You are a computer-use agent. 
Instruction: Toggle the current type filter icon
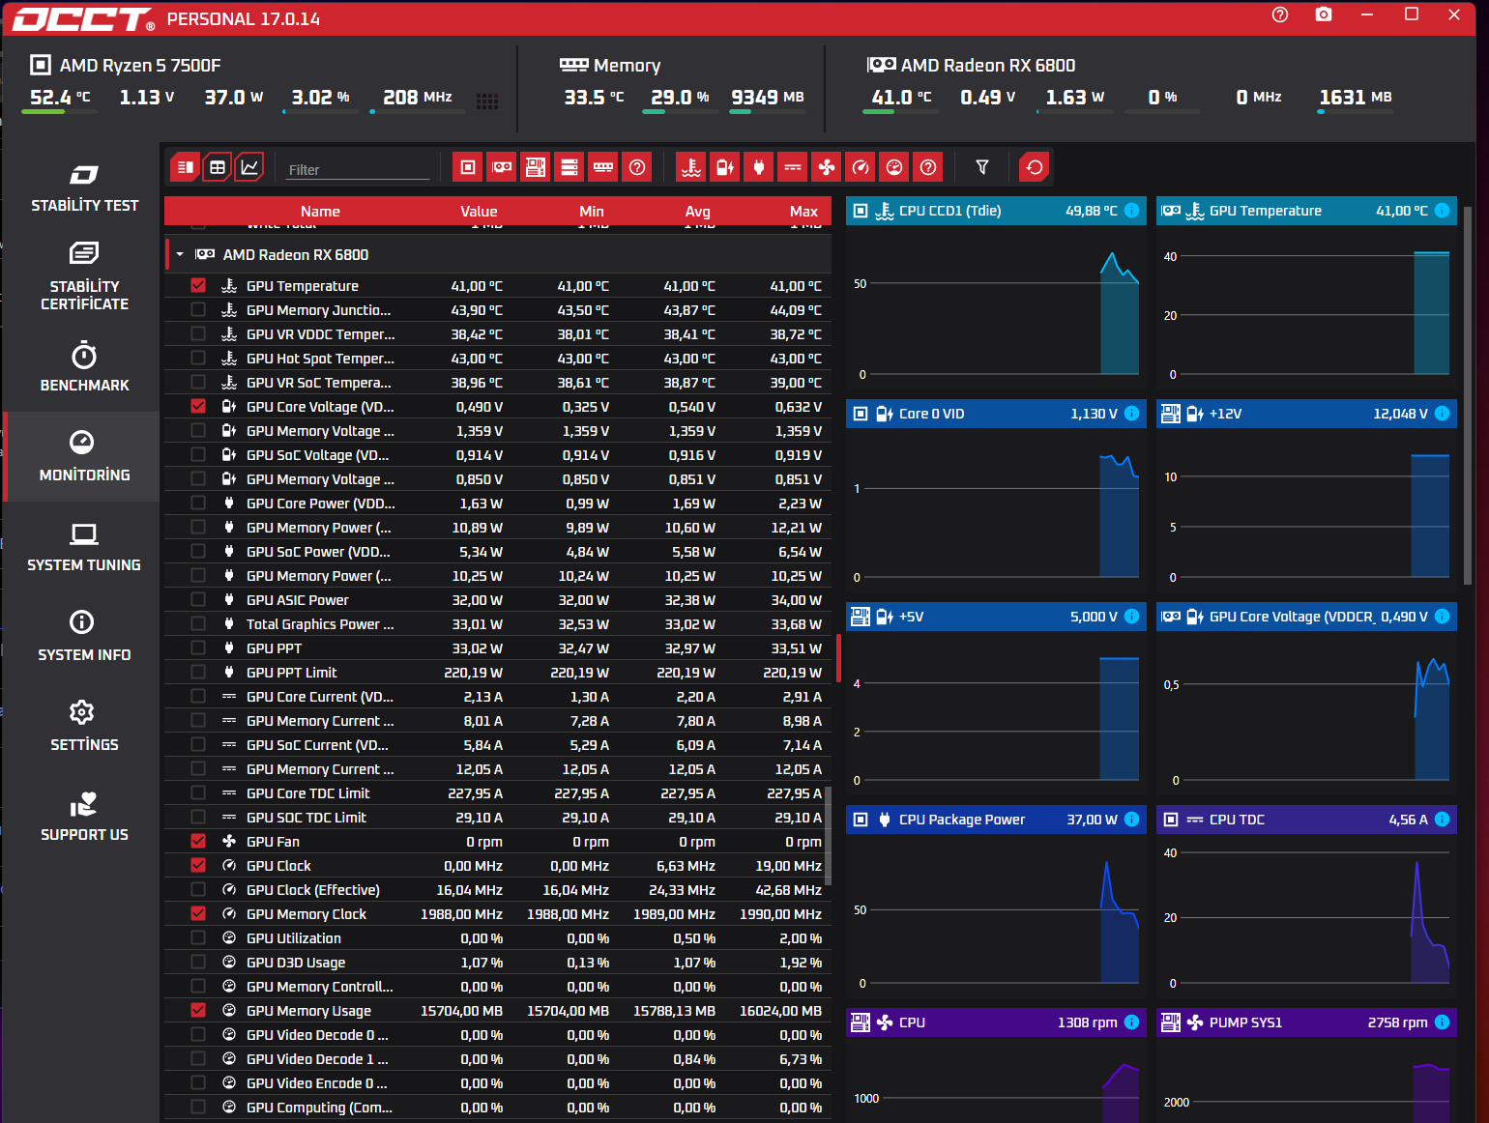tap(793, 167)
